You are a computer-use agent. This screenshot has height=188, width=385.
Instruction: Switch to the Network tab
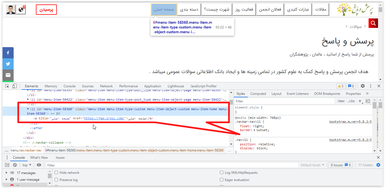[x=106, y=86]
